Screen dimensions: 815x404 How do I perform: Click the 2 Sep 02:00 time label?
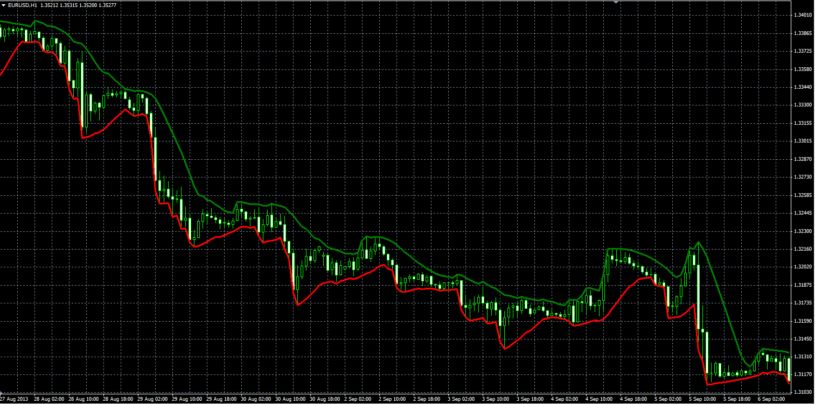coord(358,400)
